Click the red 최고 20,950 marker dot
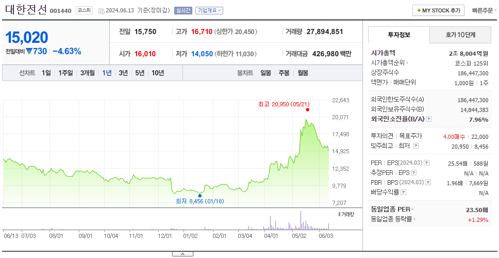This screenshot has width=499, height=258. pos(307,109)
